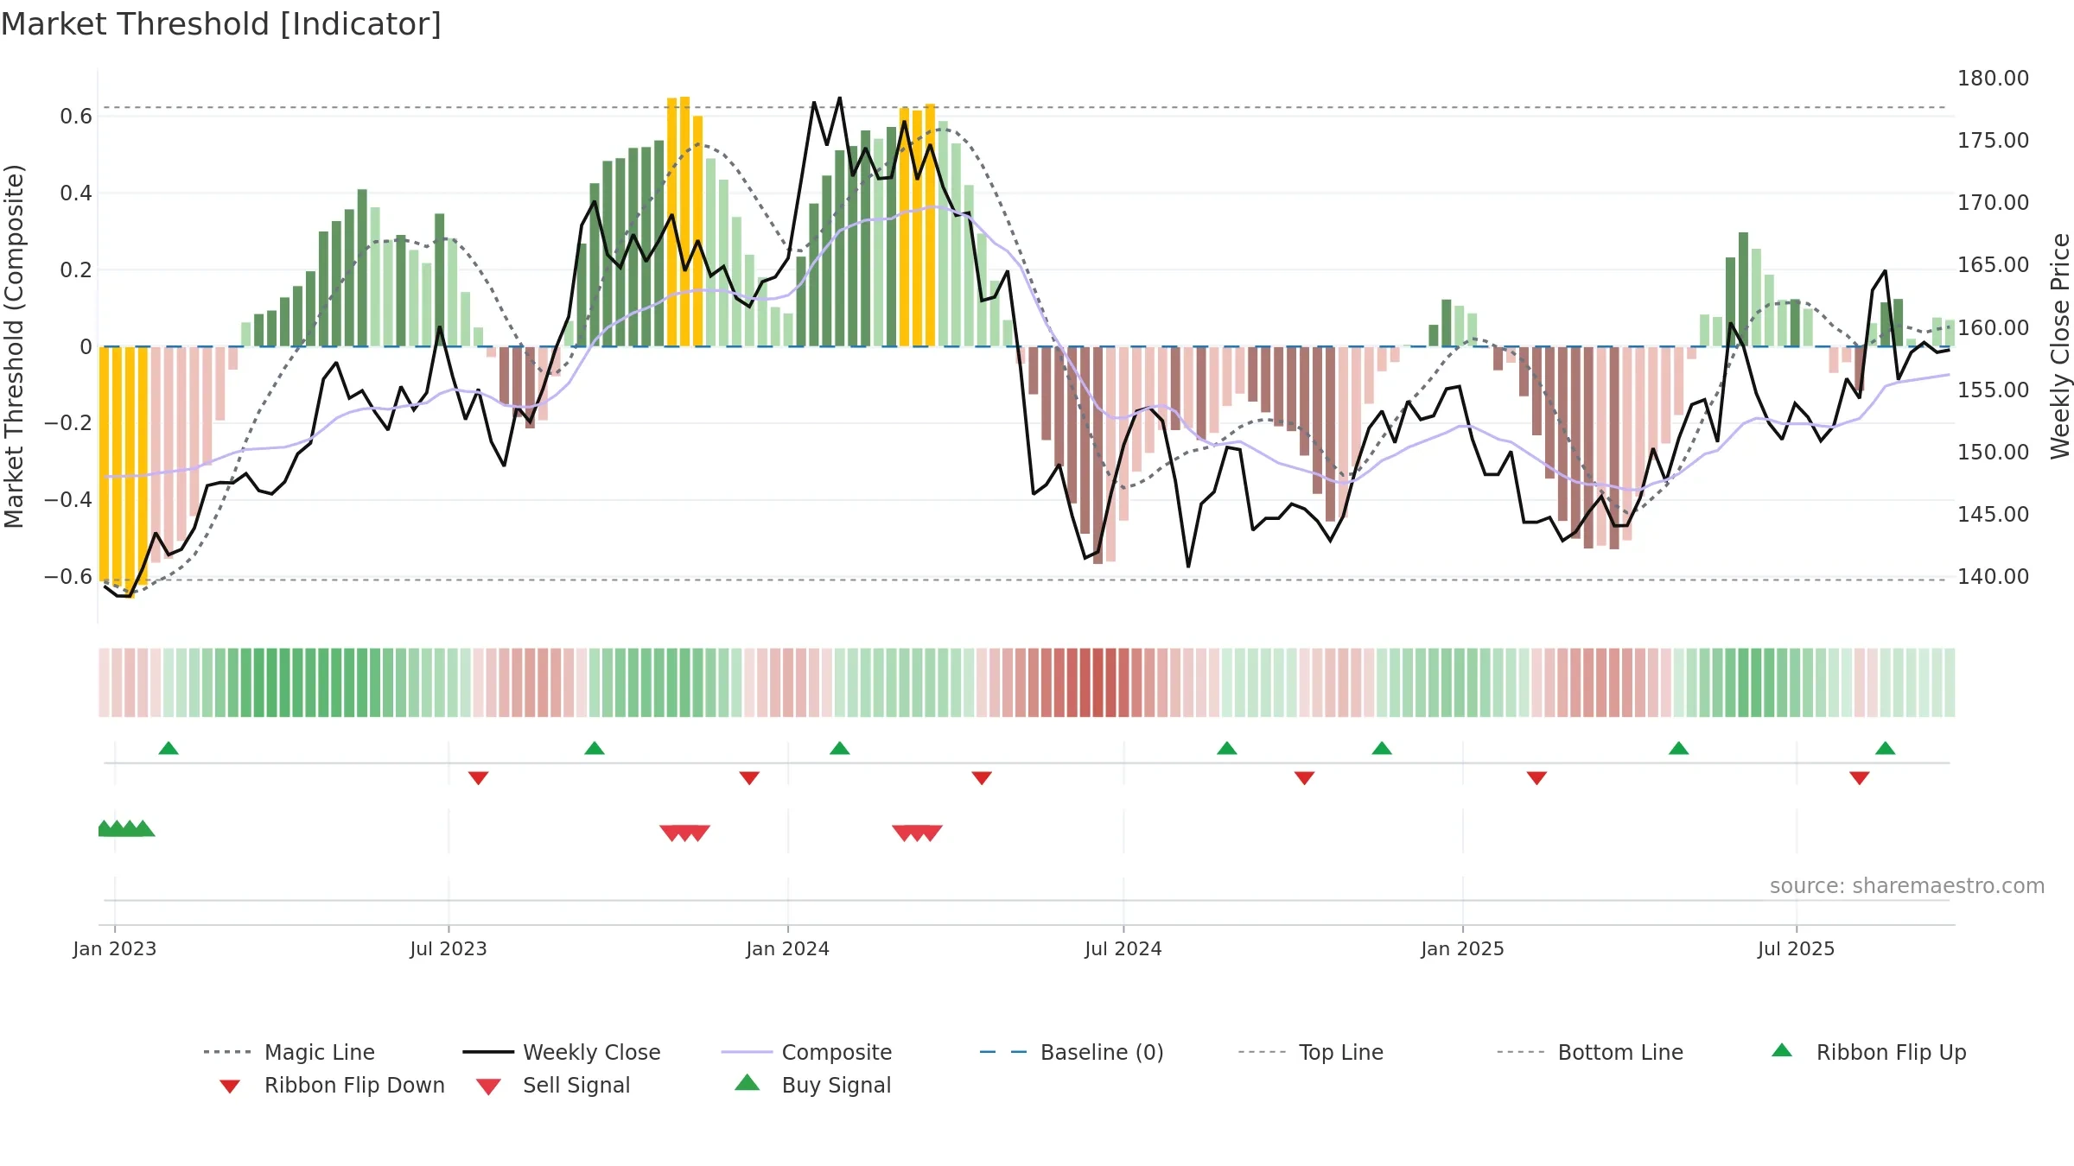The height and width of the screenshot is (1166, 2074).
Task: Click the −0.6 composite axis label
Action: [x=68, y=577]
